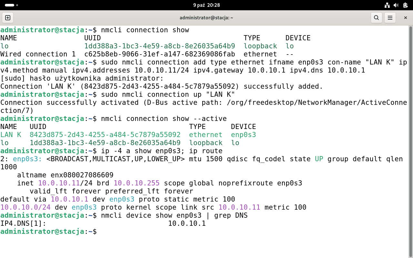Click the green "UP" after the word state

(319, 159)
